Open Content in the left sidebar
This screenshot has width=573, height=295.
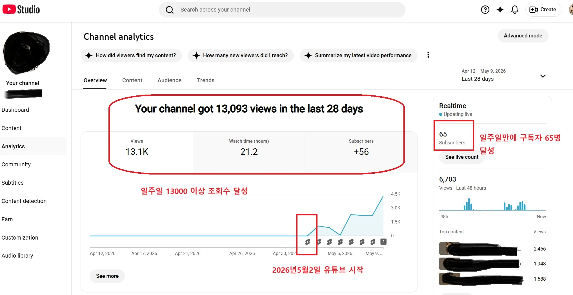click(x=11, y=128)
